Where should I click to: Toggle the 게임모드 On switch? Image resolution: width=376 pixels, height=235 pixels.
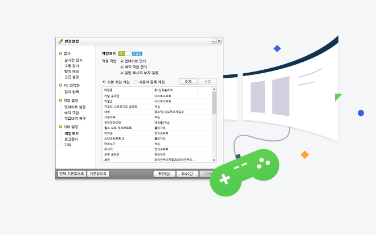(124, 53)
